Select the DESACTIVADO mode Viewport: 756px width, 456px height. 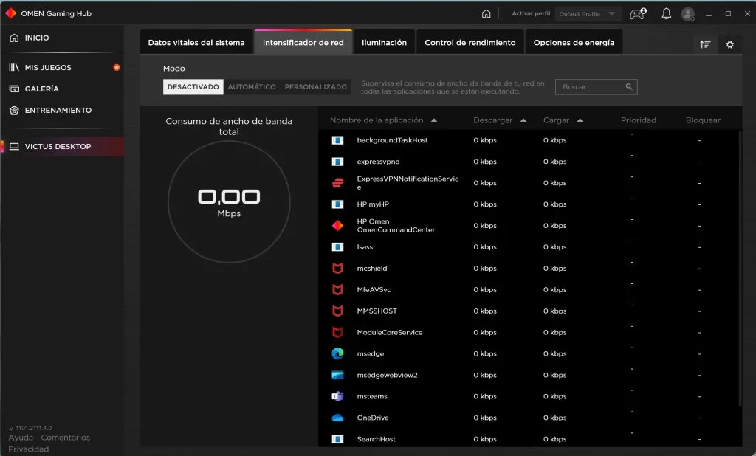point(193,87)
